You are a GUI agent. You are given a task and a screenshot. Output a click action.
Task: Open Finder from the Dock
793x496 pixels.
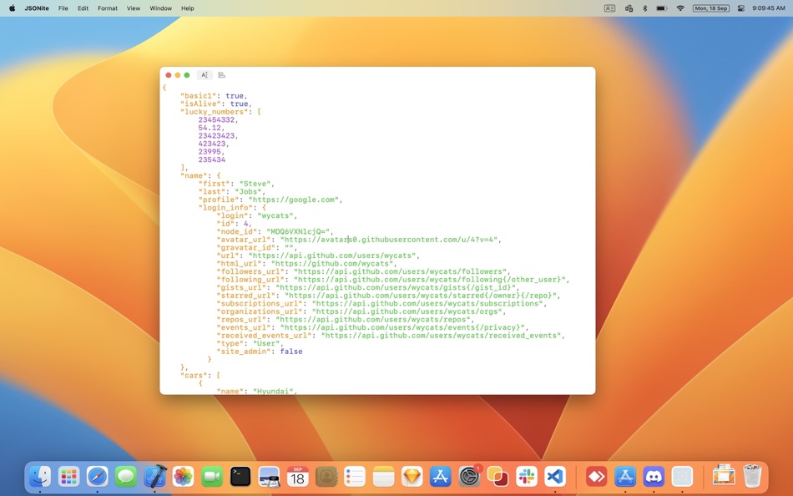40,476
